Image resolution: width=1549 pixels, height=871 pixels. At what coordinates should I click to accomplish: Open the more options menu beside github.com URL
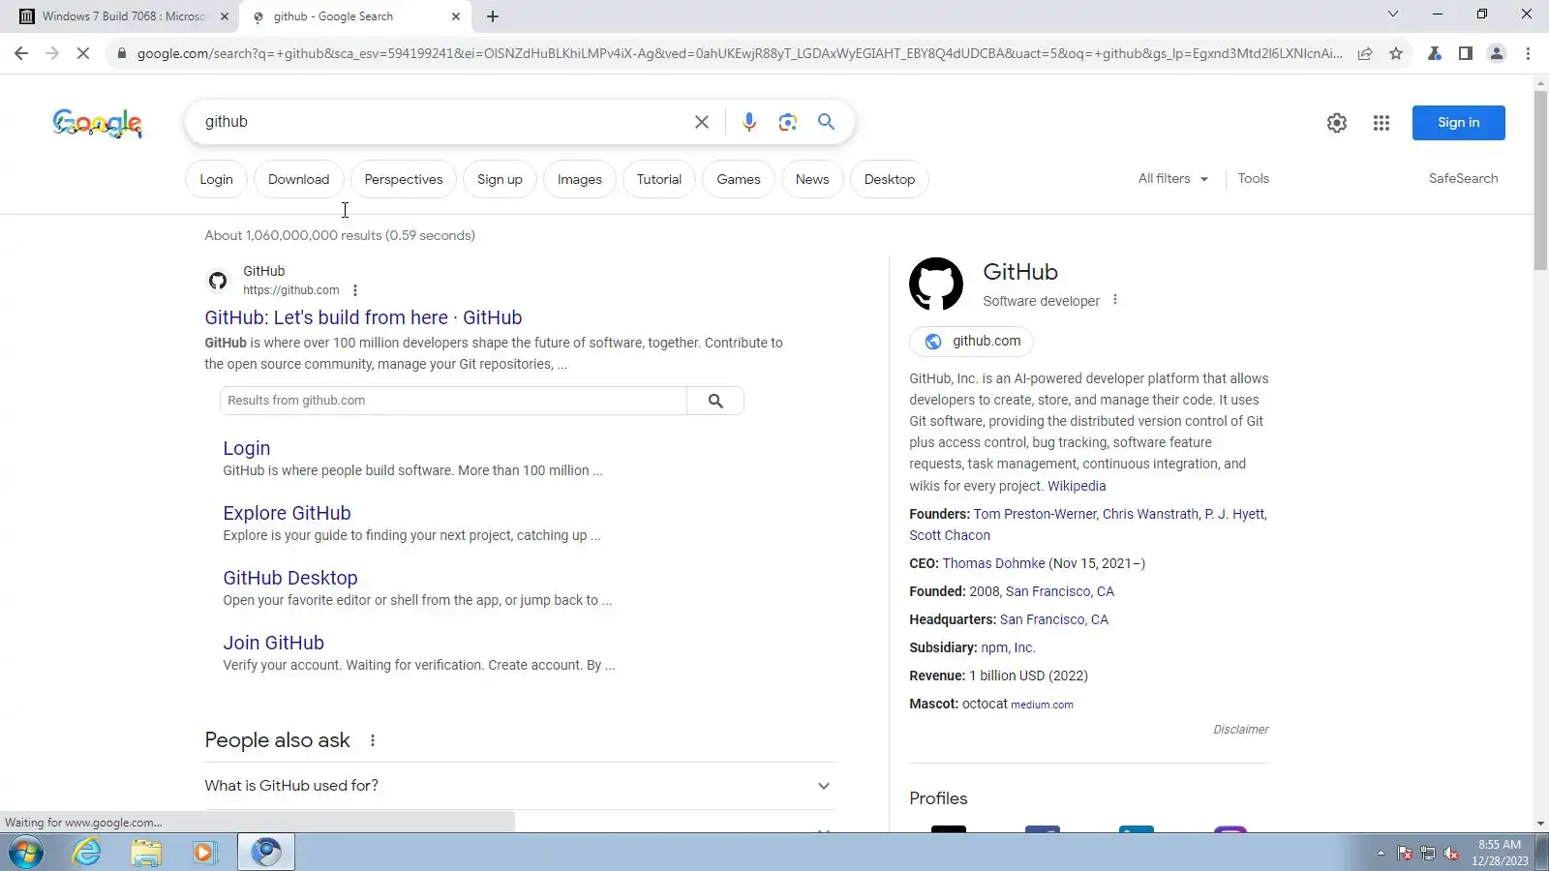pyautogui.click(x=355, y=290)
